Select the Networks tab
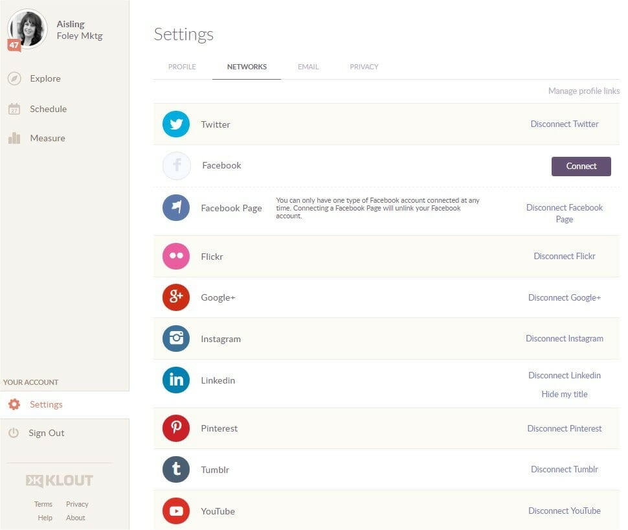Screen dimensions: 628x530 (x=247, y=67)
